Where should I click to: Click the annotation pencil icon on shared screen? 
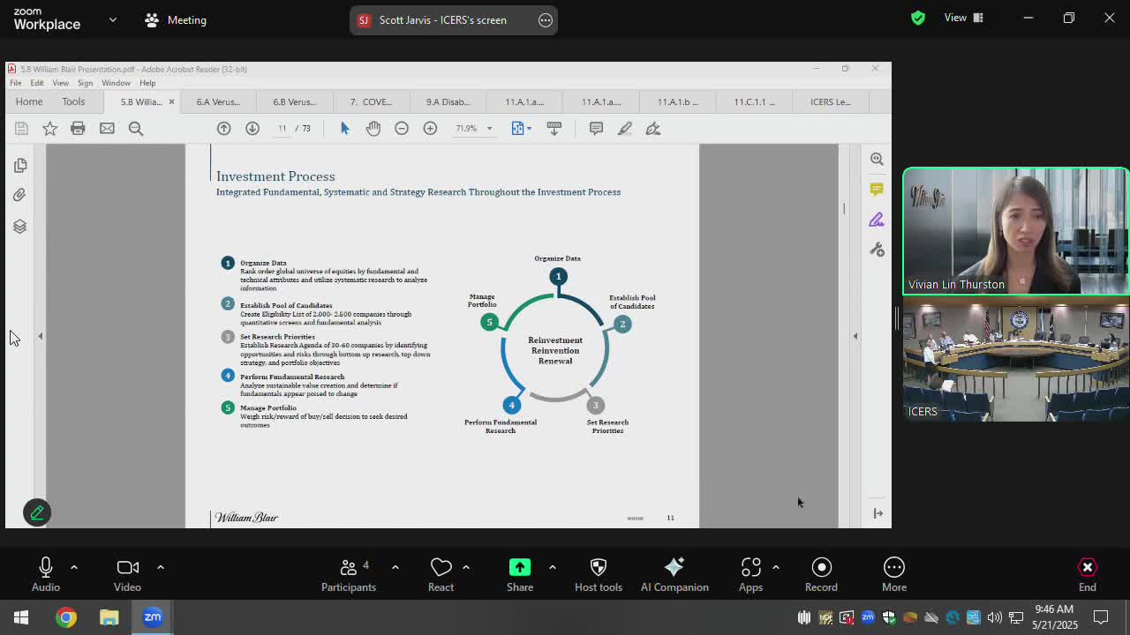[x=37, y=512]
